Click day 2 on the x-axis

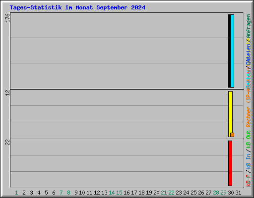pos(24,193)
